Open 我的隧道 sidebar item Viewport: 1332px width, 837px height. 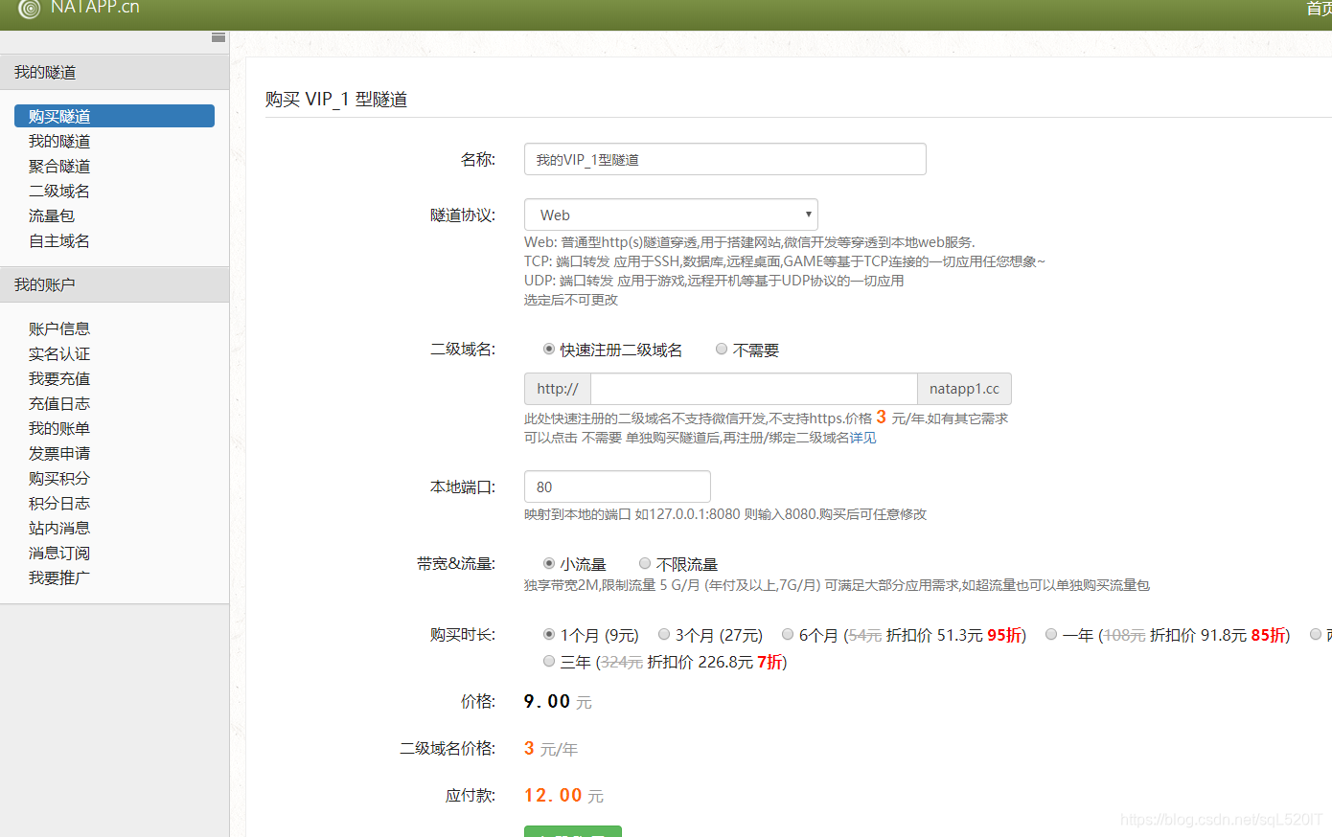pyautogui.click(x=59, y=141)
